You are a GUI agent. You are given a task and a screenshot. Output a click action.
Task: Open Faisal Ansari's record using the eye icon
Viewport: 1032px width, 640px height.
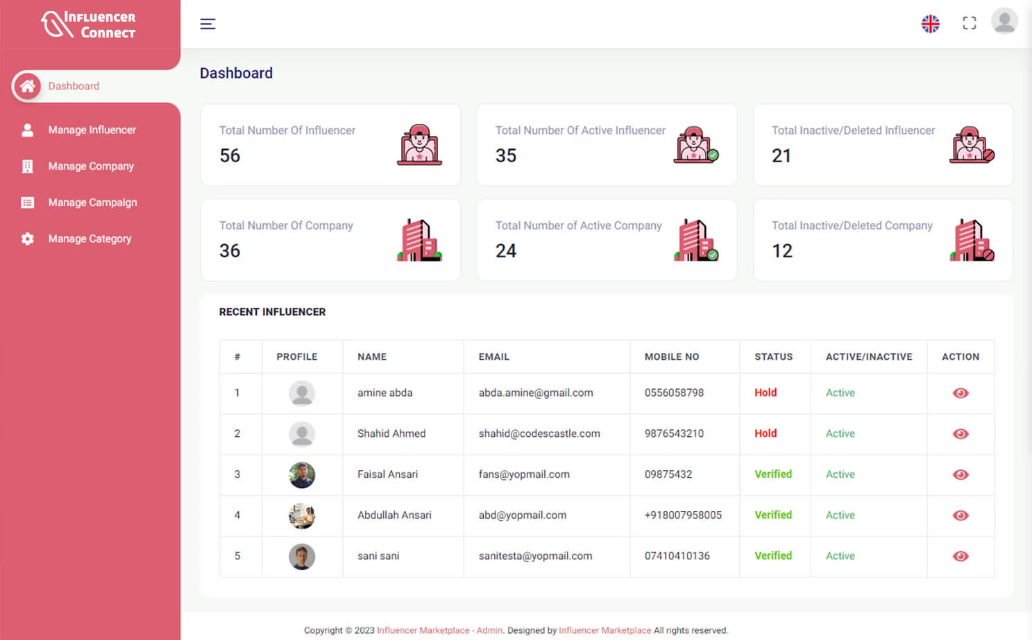click(x=960, y=474)
